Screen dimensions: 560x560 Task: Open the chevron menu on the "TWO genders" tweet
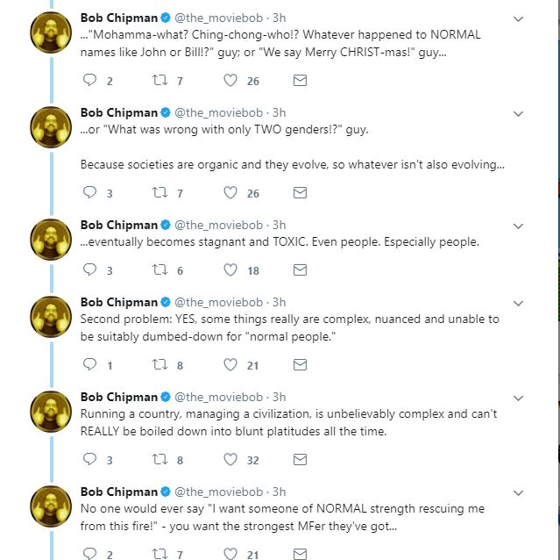(x=518, y=114)
